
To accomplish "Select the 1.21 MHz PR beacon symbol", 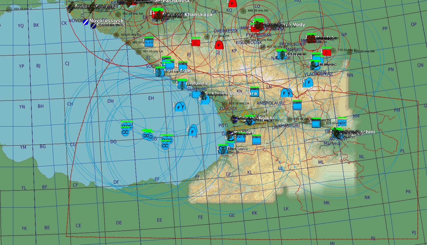I will (x=207, y=37).
